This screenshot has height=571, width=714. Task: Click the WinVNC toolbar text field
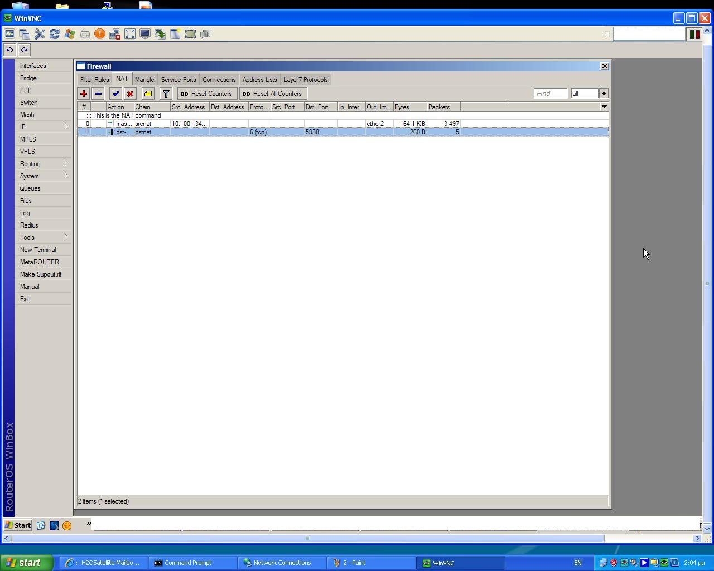(649, 34)
